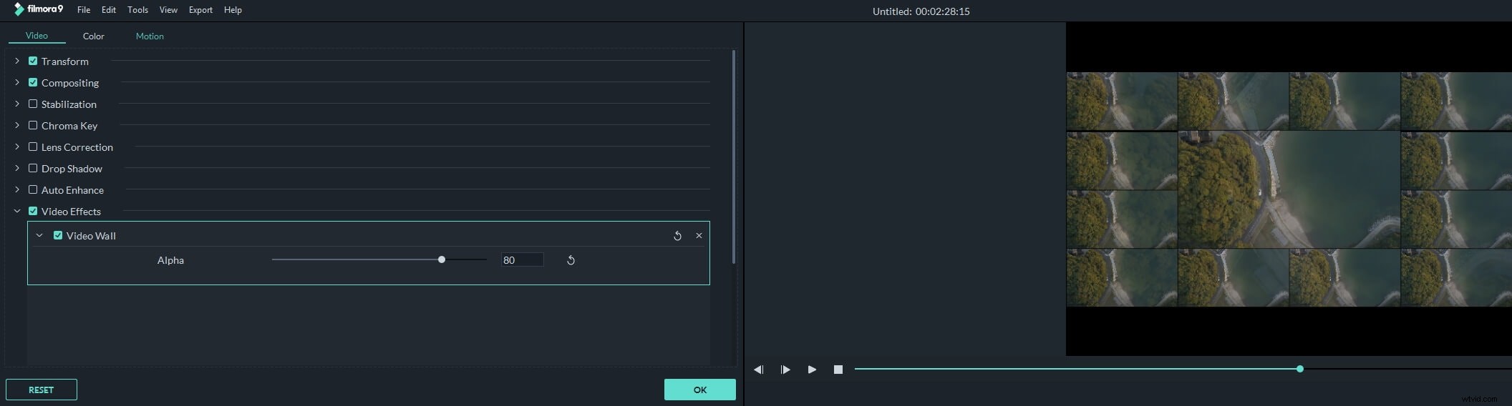Click the Chroma Key label
Image resolution: width=1512 pixels, height=406 pixels.
pyautogui.click(x=69, y=126)
